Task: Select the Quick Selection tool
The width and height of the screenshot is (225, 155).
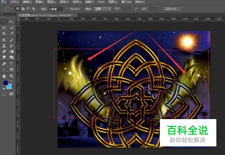Action: 11,28
